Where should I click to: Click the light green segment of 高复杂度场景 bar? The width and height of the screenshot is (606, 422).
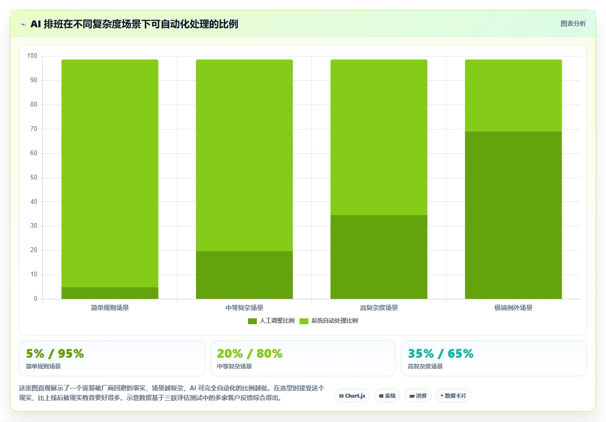click(379, 137)
